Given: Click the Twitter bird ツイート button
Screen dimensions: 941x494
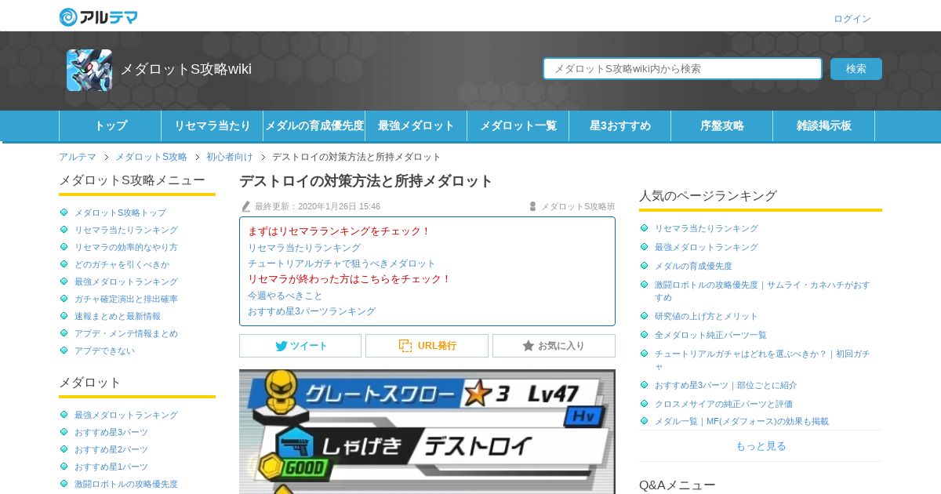Looking at the screenshot, I should [x=300, y=346].
